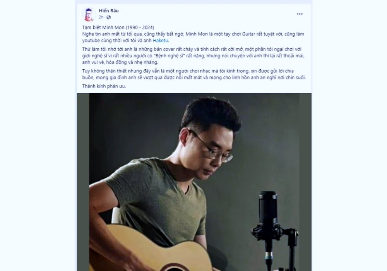The width and height of the screenshot is (387, 271).
Task: Click the word 'Guitar' in the post
Action: (248, 34)
